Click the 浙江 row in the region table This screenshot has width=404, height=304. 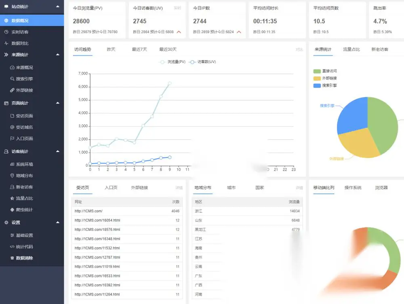tap(247, 211)
